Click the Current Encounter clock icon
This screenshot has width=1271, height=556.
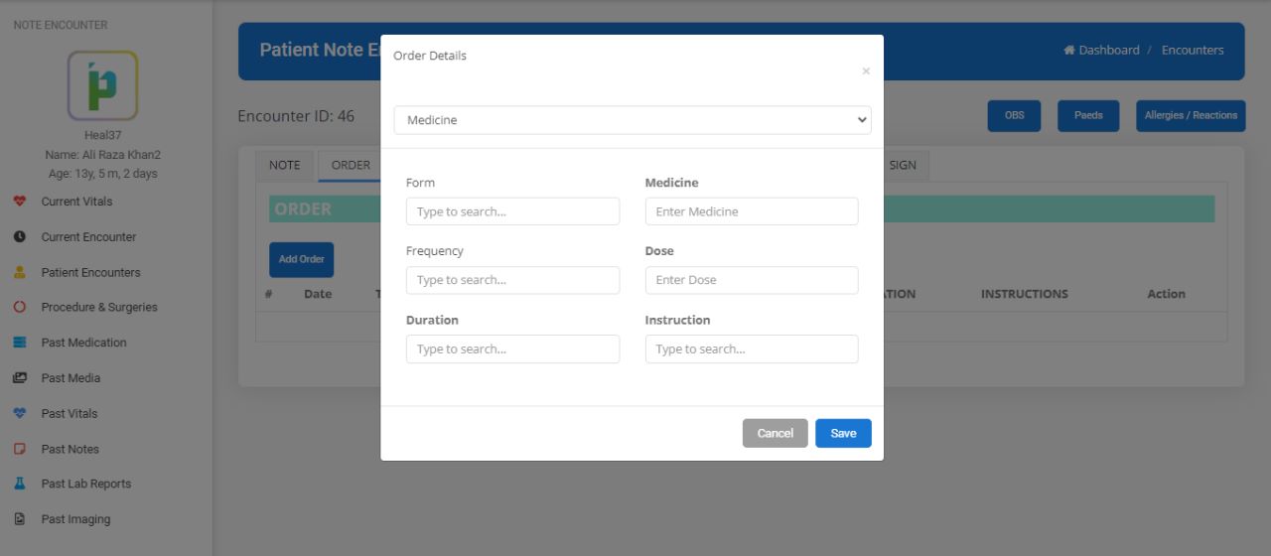(x=20, y=237)
